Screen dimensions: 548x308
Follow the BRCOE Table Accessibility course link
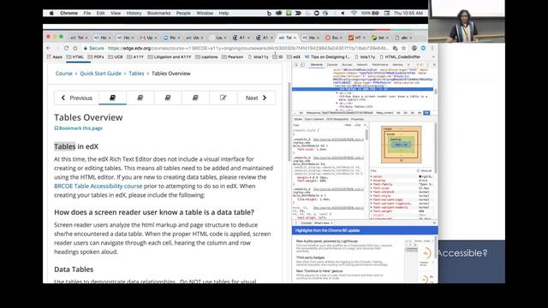point(98,187)
